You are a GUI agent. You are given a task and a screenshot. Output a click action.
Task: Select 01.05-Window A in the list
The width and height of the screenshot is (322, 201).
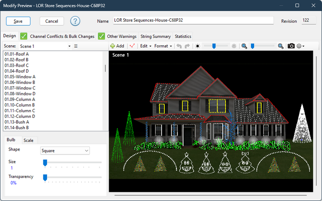click(20, 77)
